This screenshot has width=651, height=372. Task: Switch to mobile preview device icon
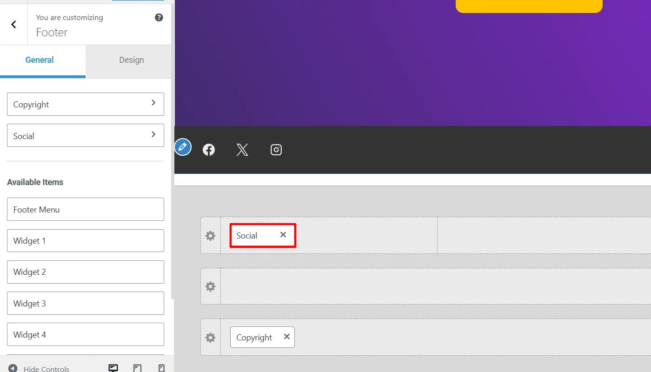click(x=161, y=368)
